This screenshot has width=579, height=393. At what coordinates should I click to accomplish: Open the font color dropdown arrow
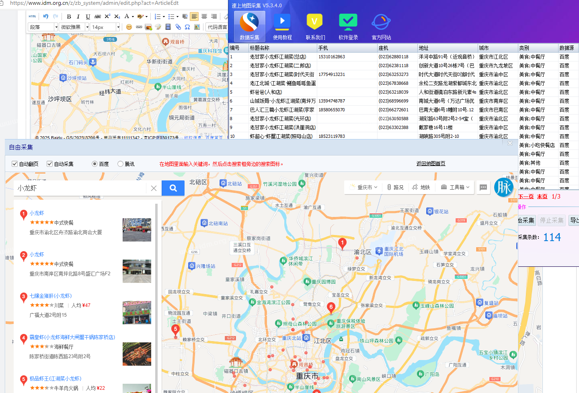133,16
